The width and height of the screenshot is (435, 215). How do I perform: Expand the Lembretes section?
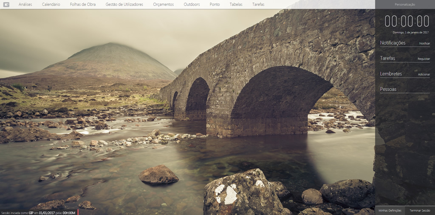[391, 74]
